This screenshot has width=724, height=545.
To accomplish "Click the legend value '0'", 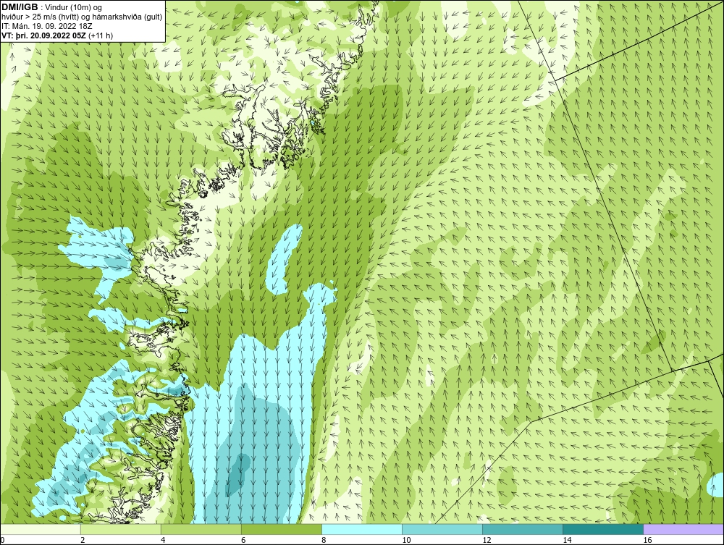I will 2,540.
